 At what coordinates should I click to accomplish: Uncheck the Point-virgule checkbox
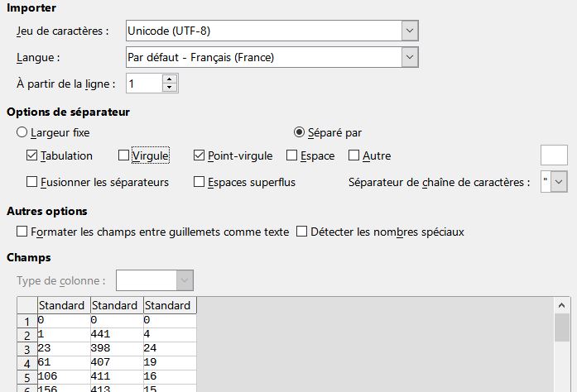[199, 155]
